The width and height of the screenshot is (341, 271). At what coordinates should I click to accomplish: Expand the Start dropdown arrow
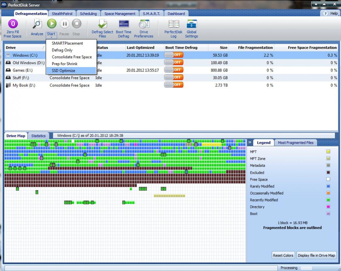[51, 38]
